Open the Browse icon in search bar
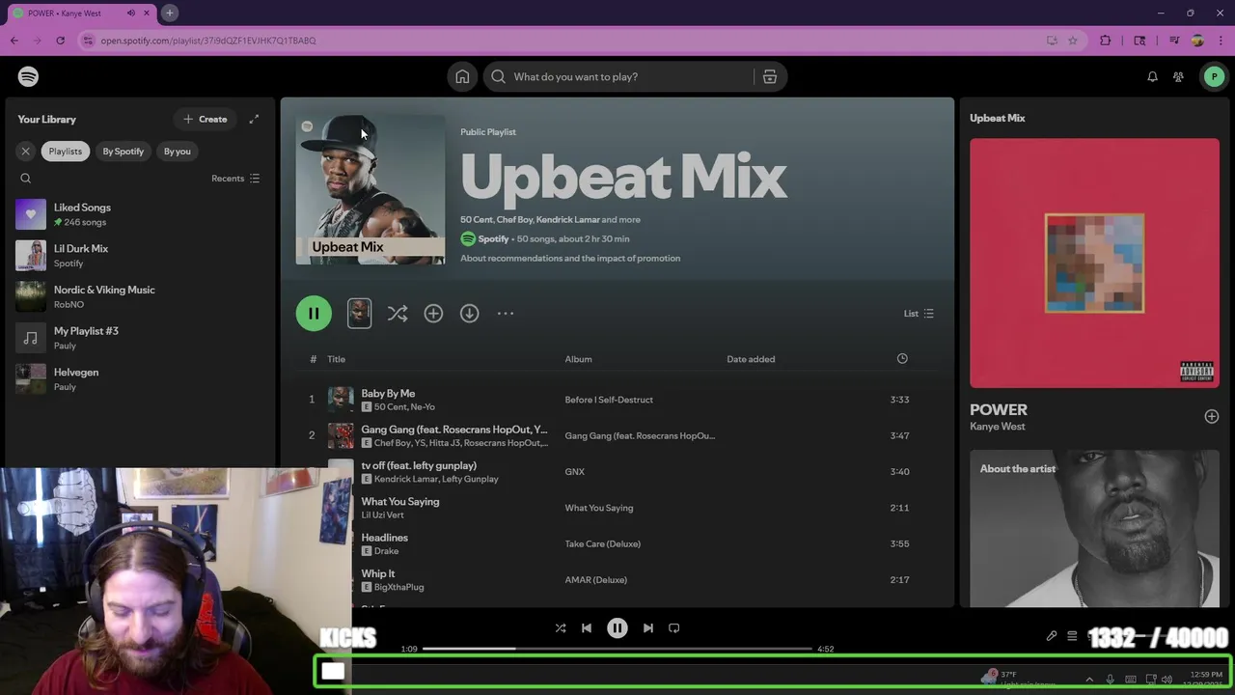The image size is (1235, 695). 769,76
